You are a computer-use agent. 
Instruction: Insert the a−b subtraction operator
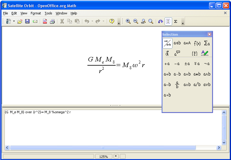pyautogui.click(x=167, y=84)
